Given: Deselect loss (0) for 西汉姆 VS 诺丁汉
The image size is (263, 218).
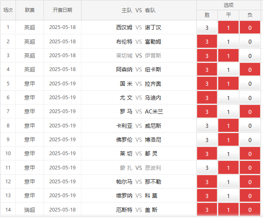Looking at the screenshot, I should pos(250,27).
